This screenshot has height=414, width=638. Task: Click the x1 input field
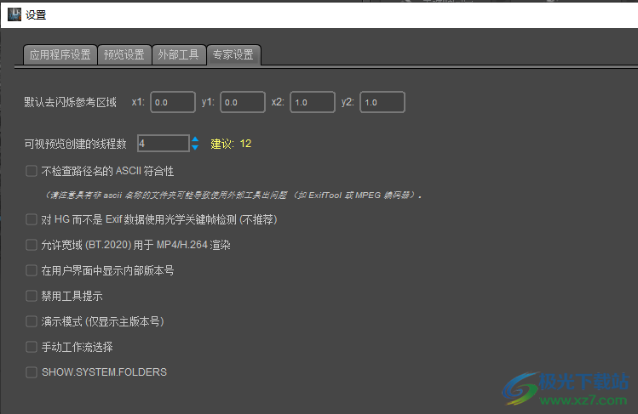pos(173,102)
